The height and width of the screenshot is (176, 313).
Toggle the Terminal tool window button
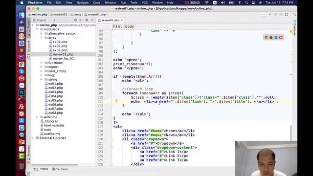pos(60,169)
